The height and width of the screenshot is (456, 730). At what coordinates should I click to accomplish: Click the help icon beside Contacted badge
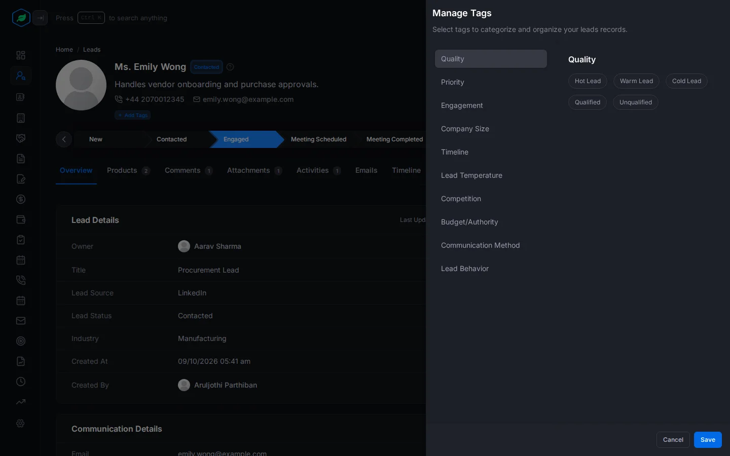pos(230,67)
